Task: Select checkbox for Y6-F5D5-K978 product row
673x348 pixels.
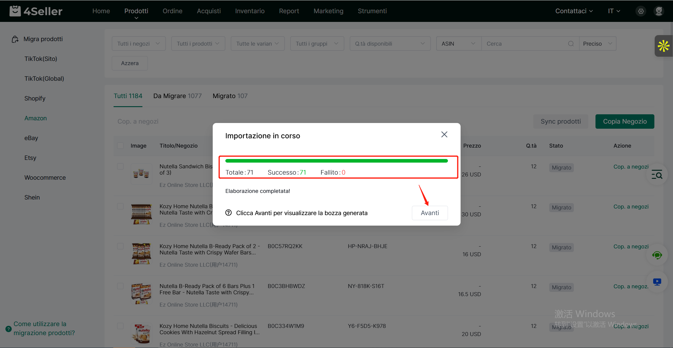Action: click(120, 326)
